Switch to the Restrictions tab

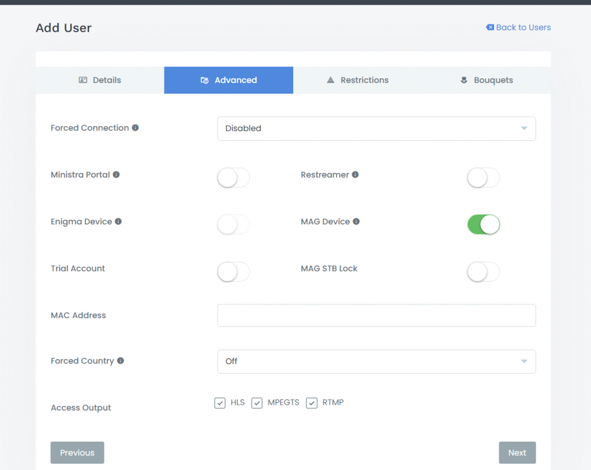[357, 80]
